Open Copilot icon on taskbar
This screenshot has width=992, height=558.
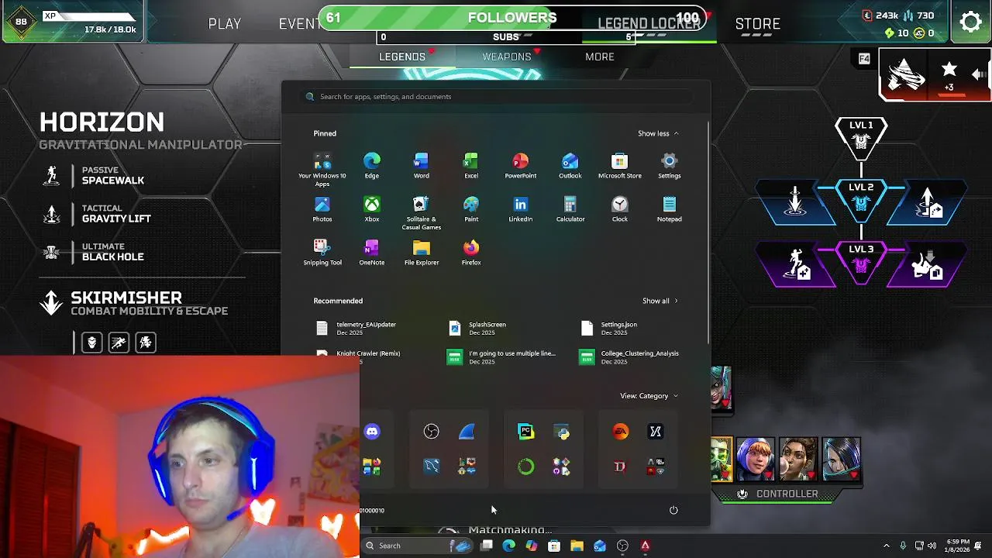(x=531, y=546)
